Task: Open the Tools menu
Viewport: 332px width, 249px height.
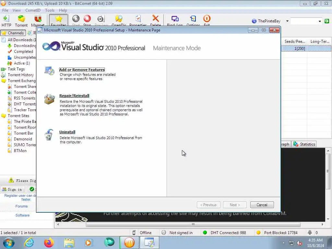Action: click(50, 10)
